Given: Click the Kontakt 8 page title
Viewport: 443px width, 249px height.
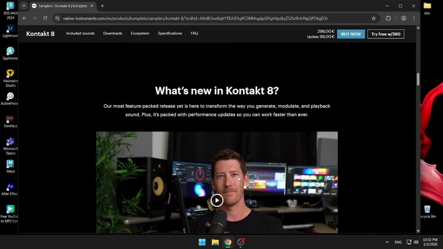Looking at the screenshot, I should 40,34.
